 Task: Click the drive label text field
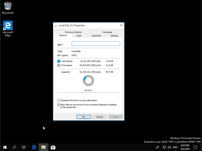click(x=96, y=44)
